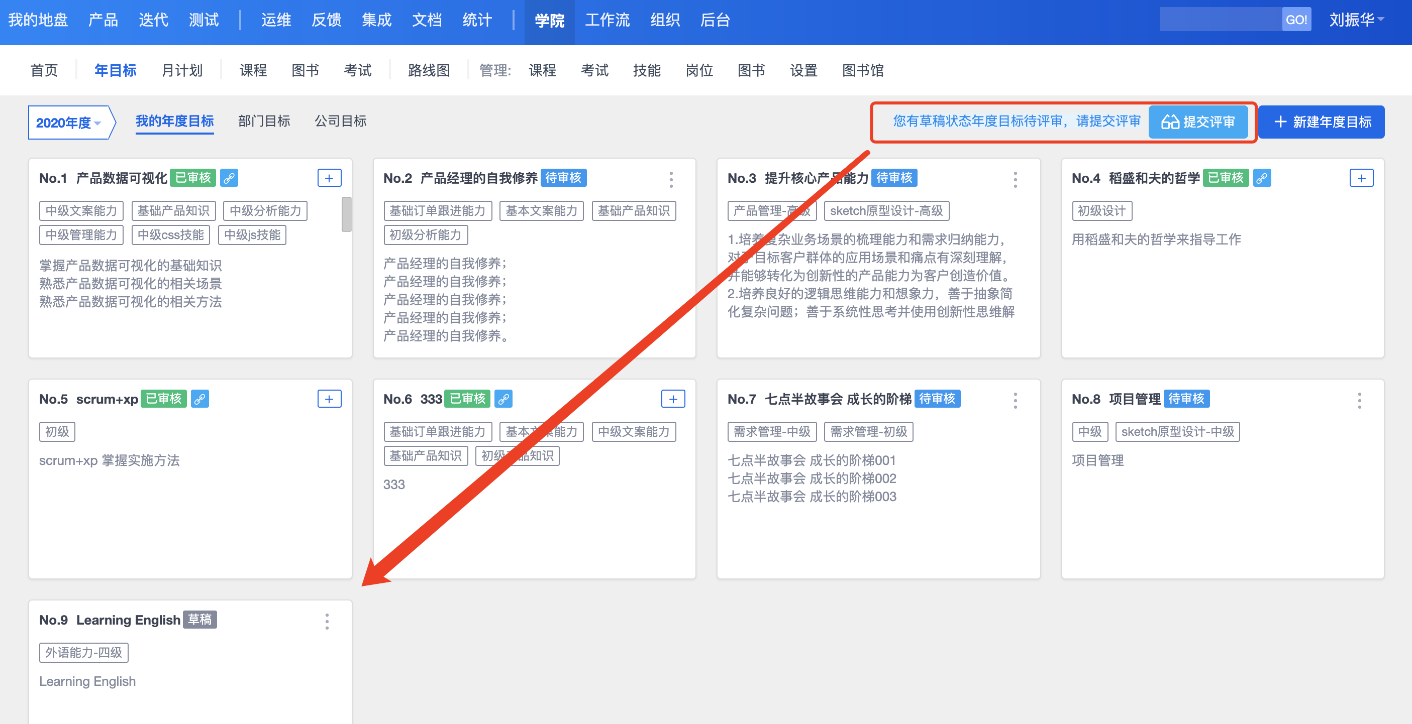Open 设置 in the management navigation

[804, 70]
